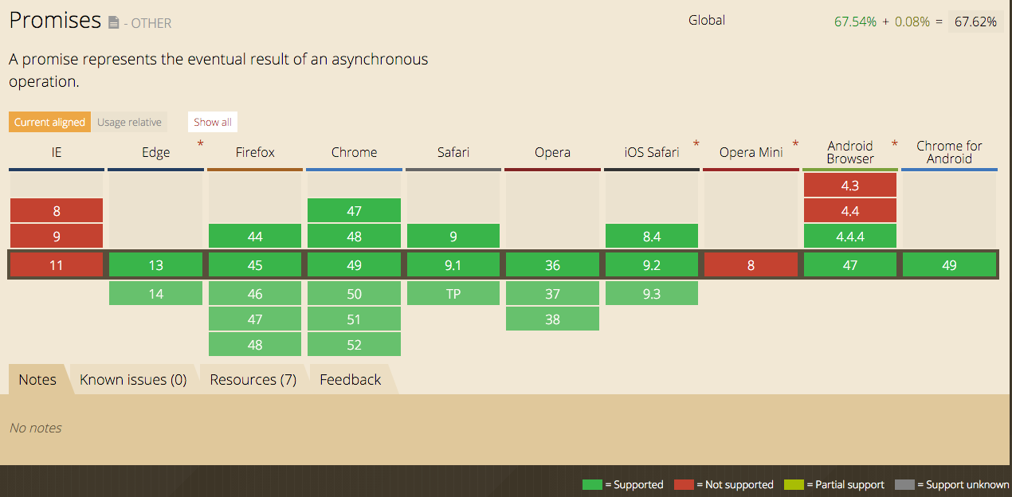Click the yellow-green Partial support legend swatch
1012x497 pixels.
pyautogui.click(x=794, y=484)
